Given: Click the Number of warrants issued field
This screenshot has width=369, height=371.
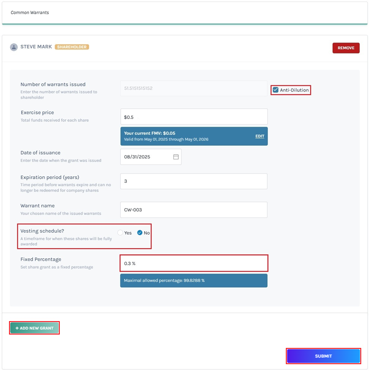Looking at the screenshot, I should 194,88.
